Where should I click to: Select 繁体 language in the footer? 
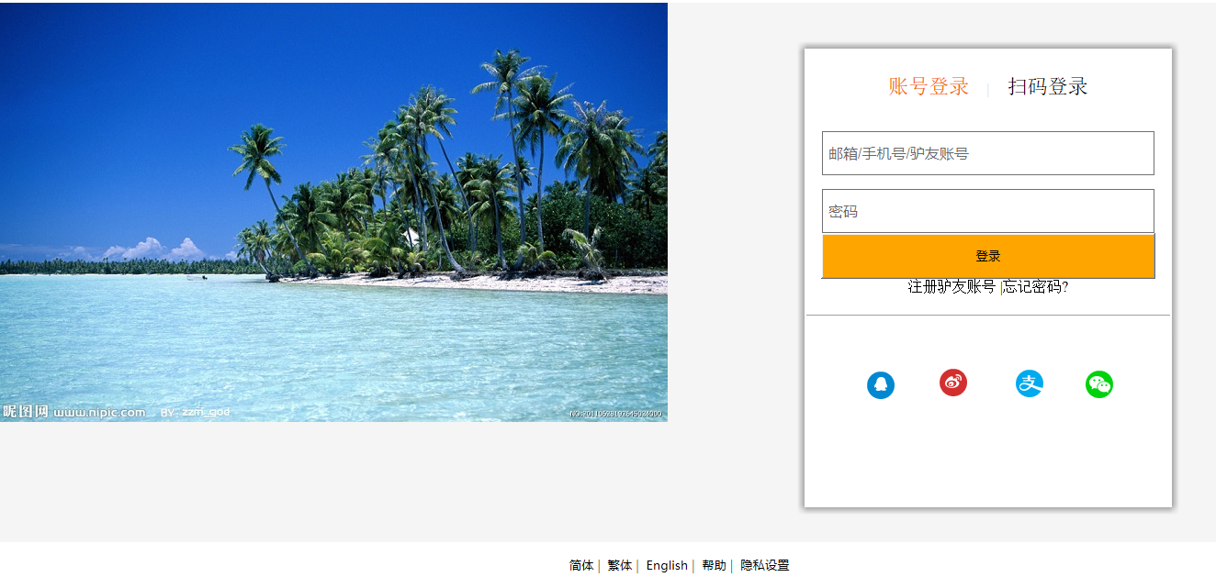pos(620,565)
